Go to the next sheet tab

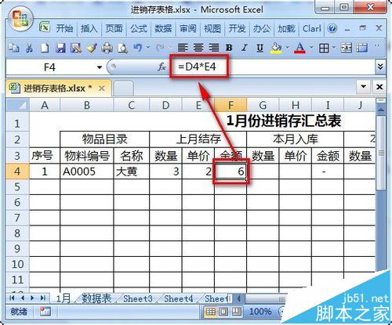pyautogui.click(x=32, y=298)
